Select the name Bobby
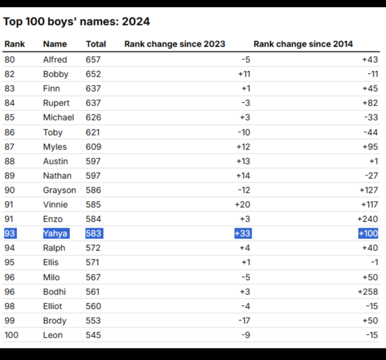The height and width of the screenshot is (360, 386). click(x=56, y=74)
